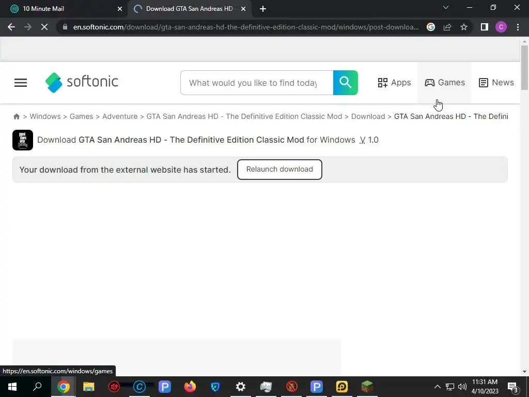Open the Apps section
The image size is (529, 397).
(394, 83)
